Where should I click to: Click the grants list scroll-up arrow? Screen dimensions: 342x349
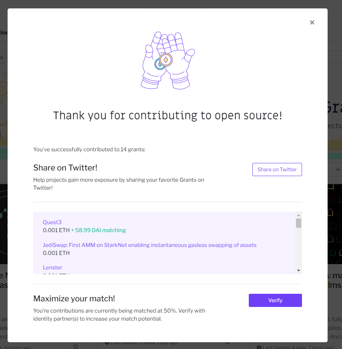click(x=298, y=216)
